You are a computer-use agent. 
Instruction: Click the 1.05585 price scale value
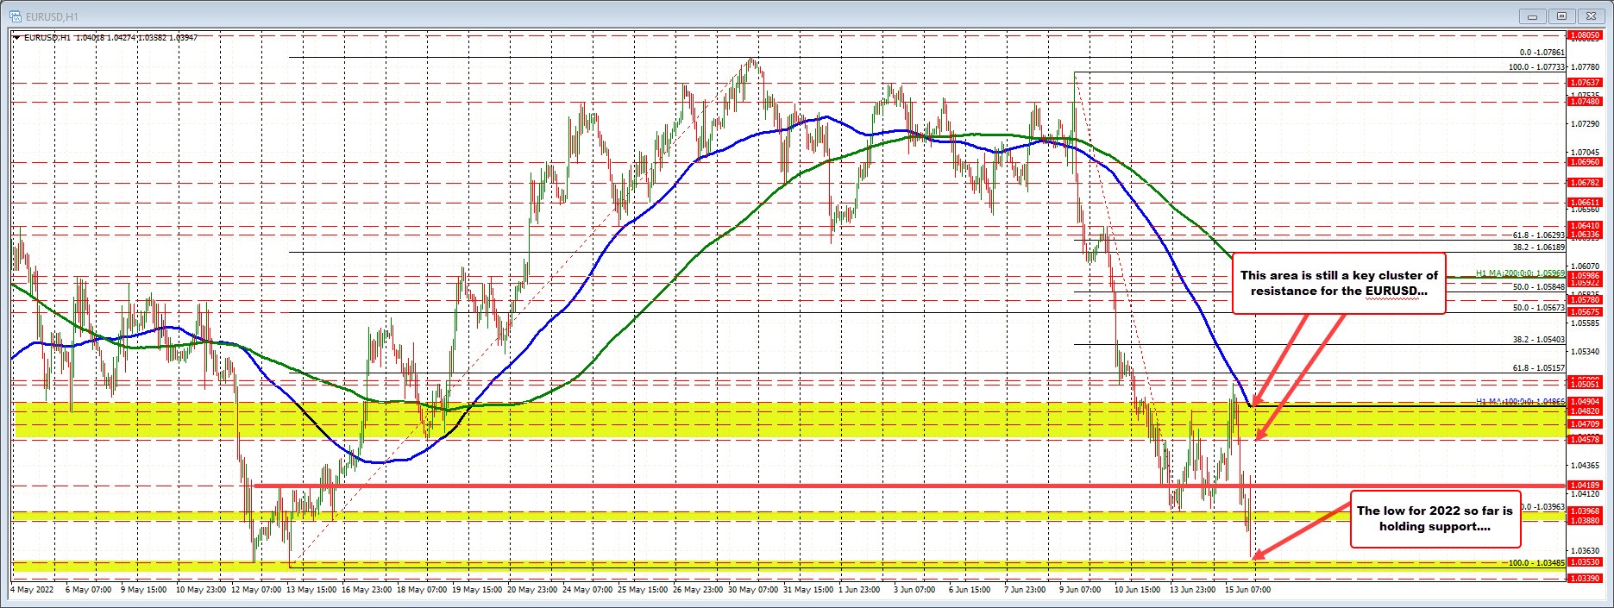tap(1586, 323)
